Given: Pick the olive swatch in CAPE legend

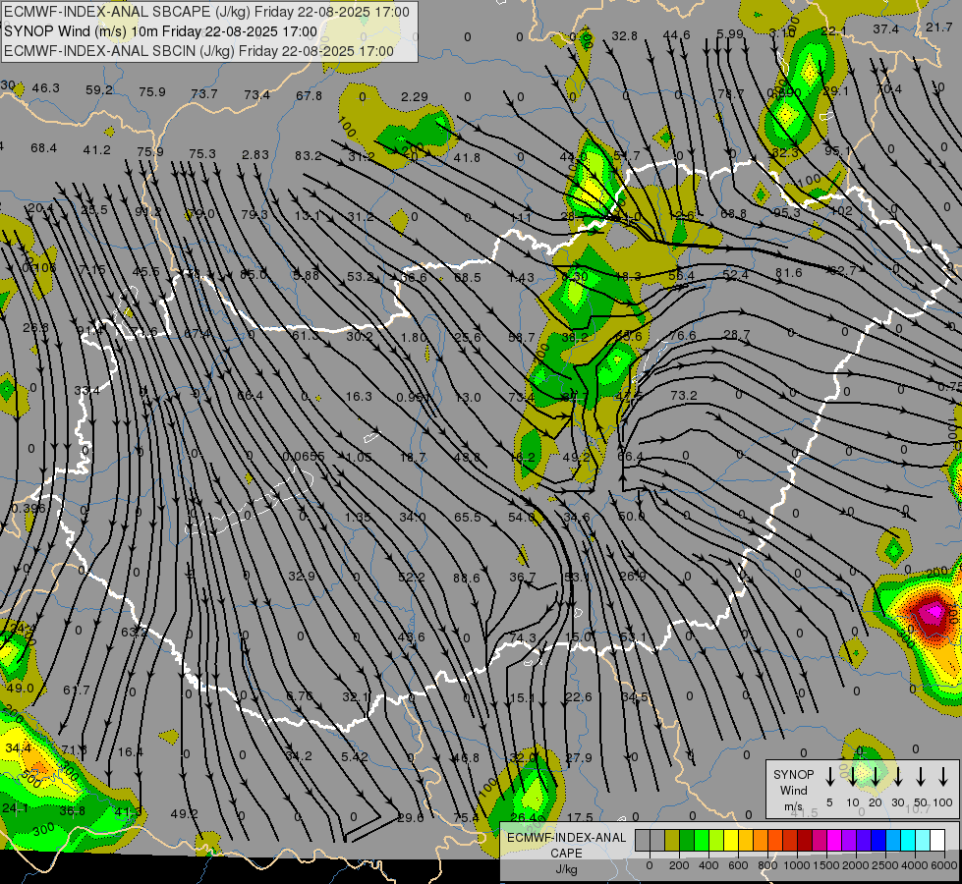Looking at the screenshot, I should (x=672, y=841).
